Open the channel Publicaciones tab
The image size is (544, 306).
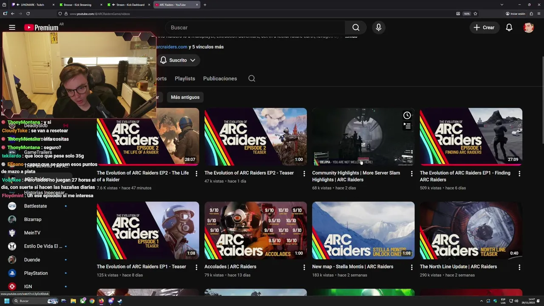[220, 79]
